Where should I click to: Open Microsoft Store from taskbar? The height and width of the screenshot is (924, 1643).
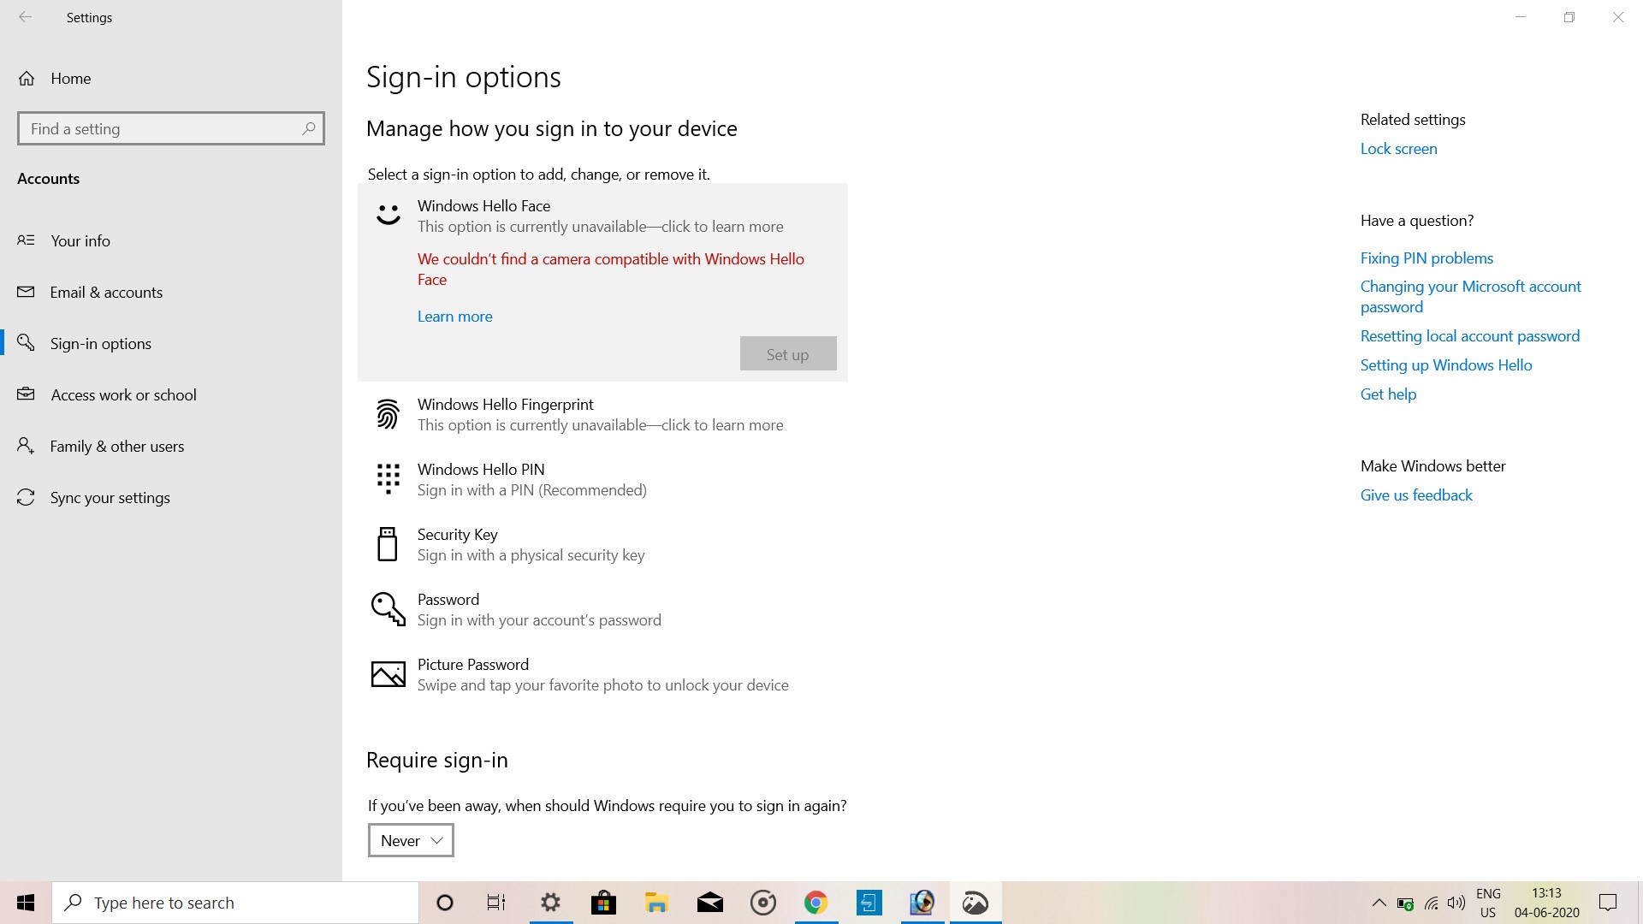pyautogui.click(x=604, y=903)
